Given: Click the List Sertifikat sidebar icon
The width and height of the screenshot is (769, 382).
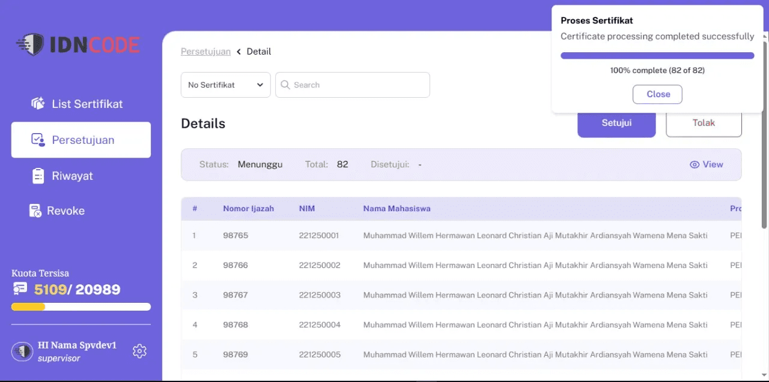Looking at the screenshot, I should pos(38,104).
